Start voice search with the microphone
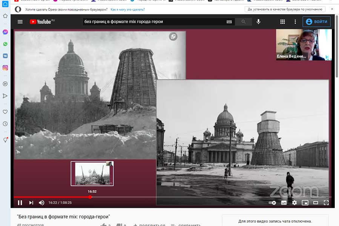 pyautogui.click(x=258, y=21)
